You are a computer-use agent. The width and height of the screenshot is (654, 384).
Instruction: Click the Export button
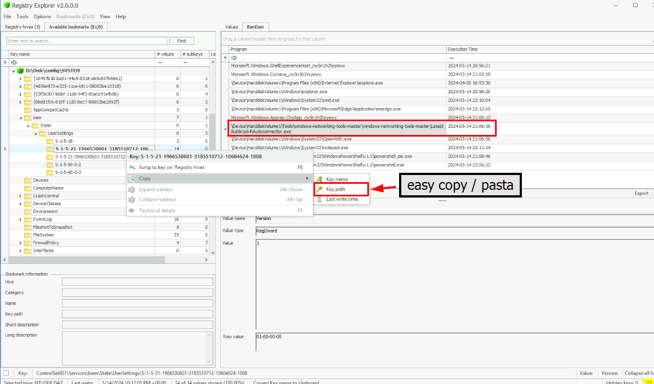[641, 193]
